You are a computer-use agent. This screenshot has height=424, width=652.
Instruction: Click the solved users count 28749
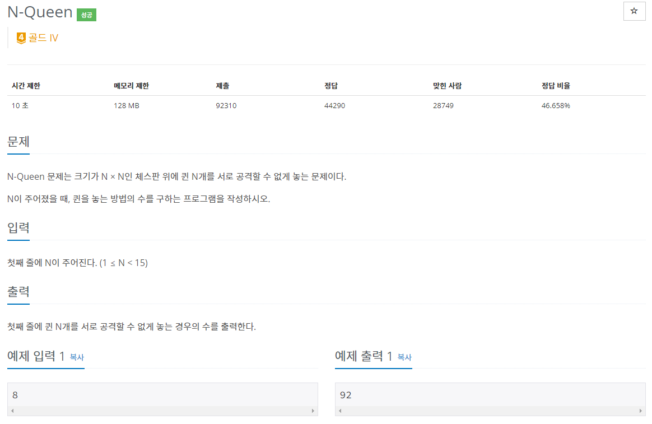pos(443,106)
